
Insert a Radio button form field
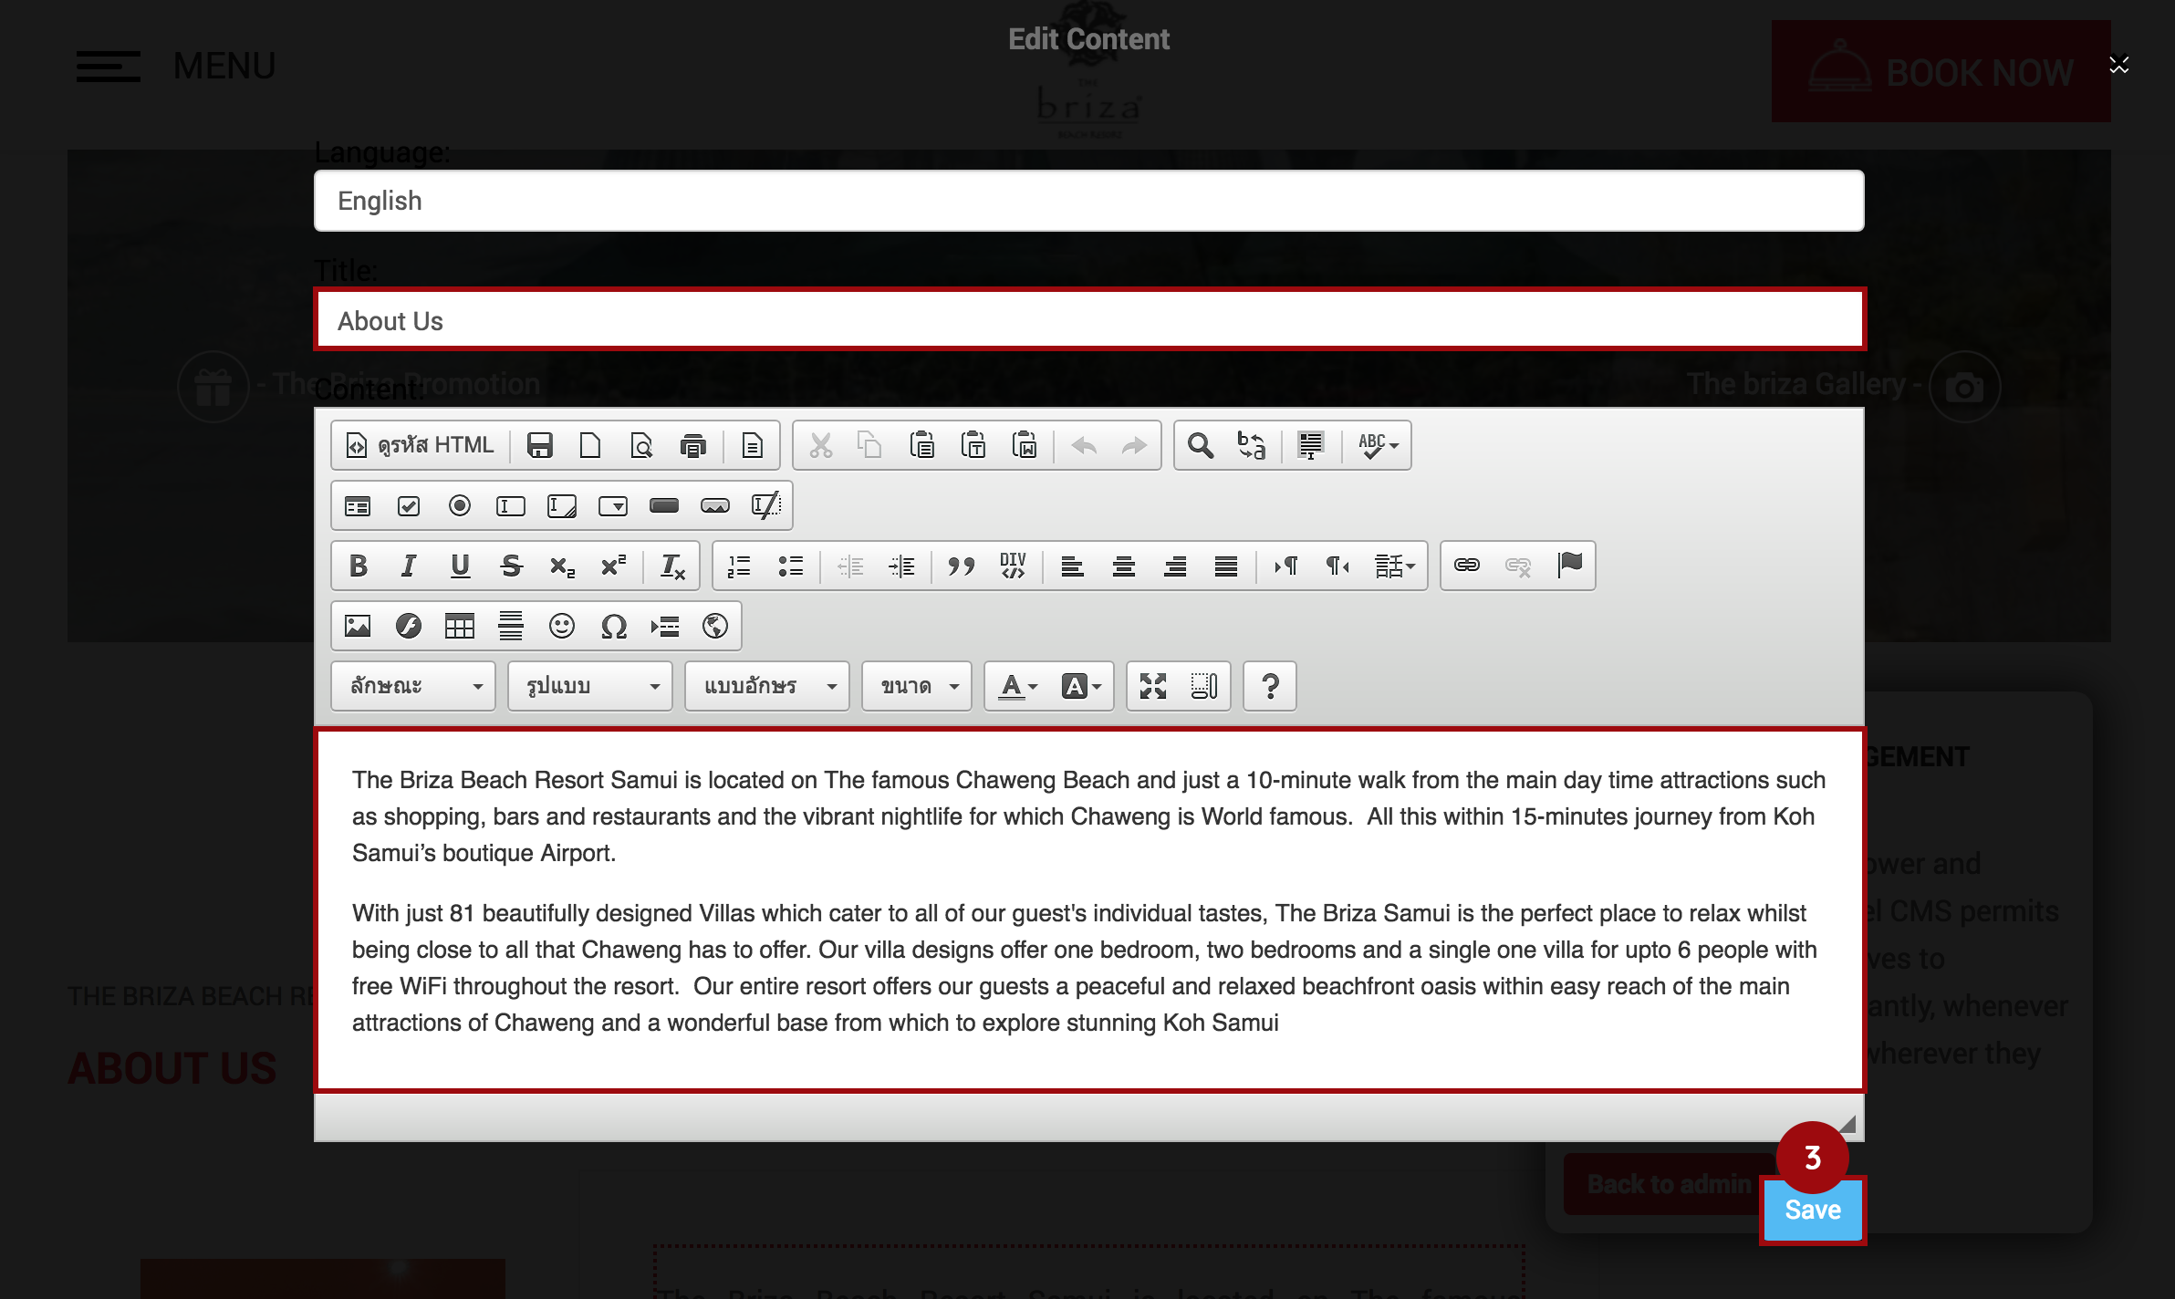click(460, 505)
